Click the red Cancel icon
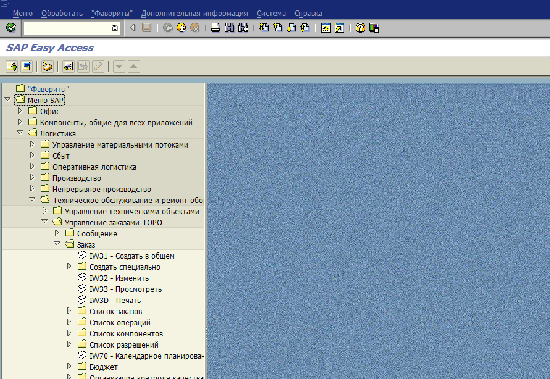 click(194, 28)
